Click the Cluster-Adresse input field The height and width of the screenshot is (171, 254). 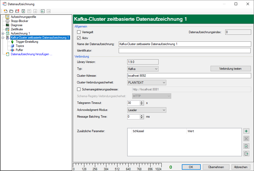189,76
